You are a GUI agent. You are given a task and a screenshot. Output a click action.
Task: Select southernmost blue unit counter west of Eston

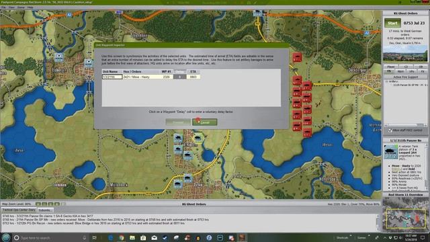click(x=178, y=184)
